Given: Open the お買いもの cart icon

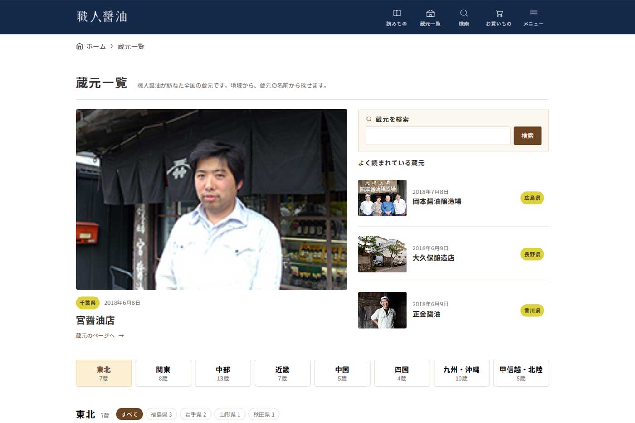Looking at the screenshot, I should pos(498,13).
